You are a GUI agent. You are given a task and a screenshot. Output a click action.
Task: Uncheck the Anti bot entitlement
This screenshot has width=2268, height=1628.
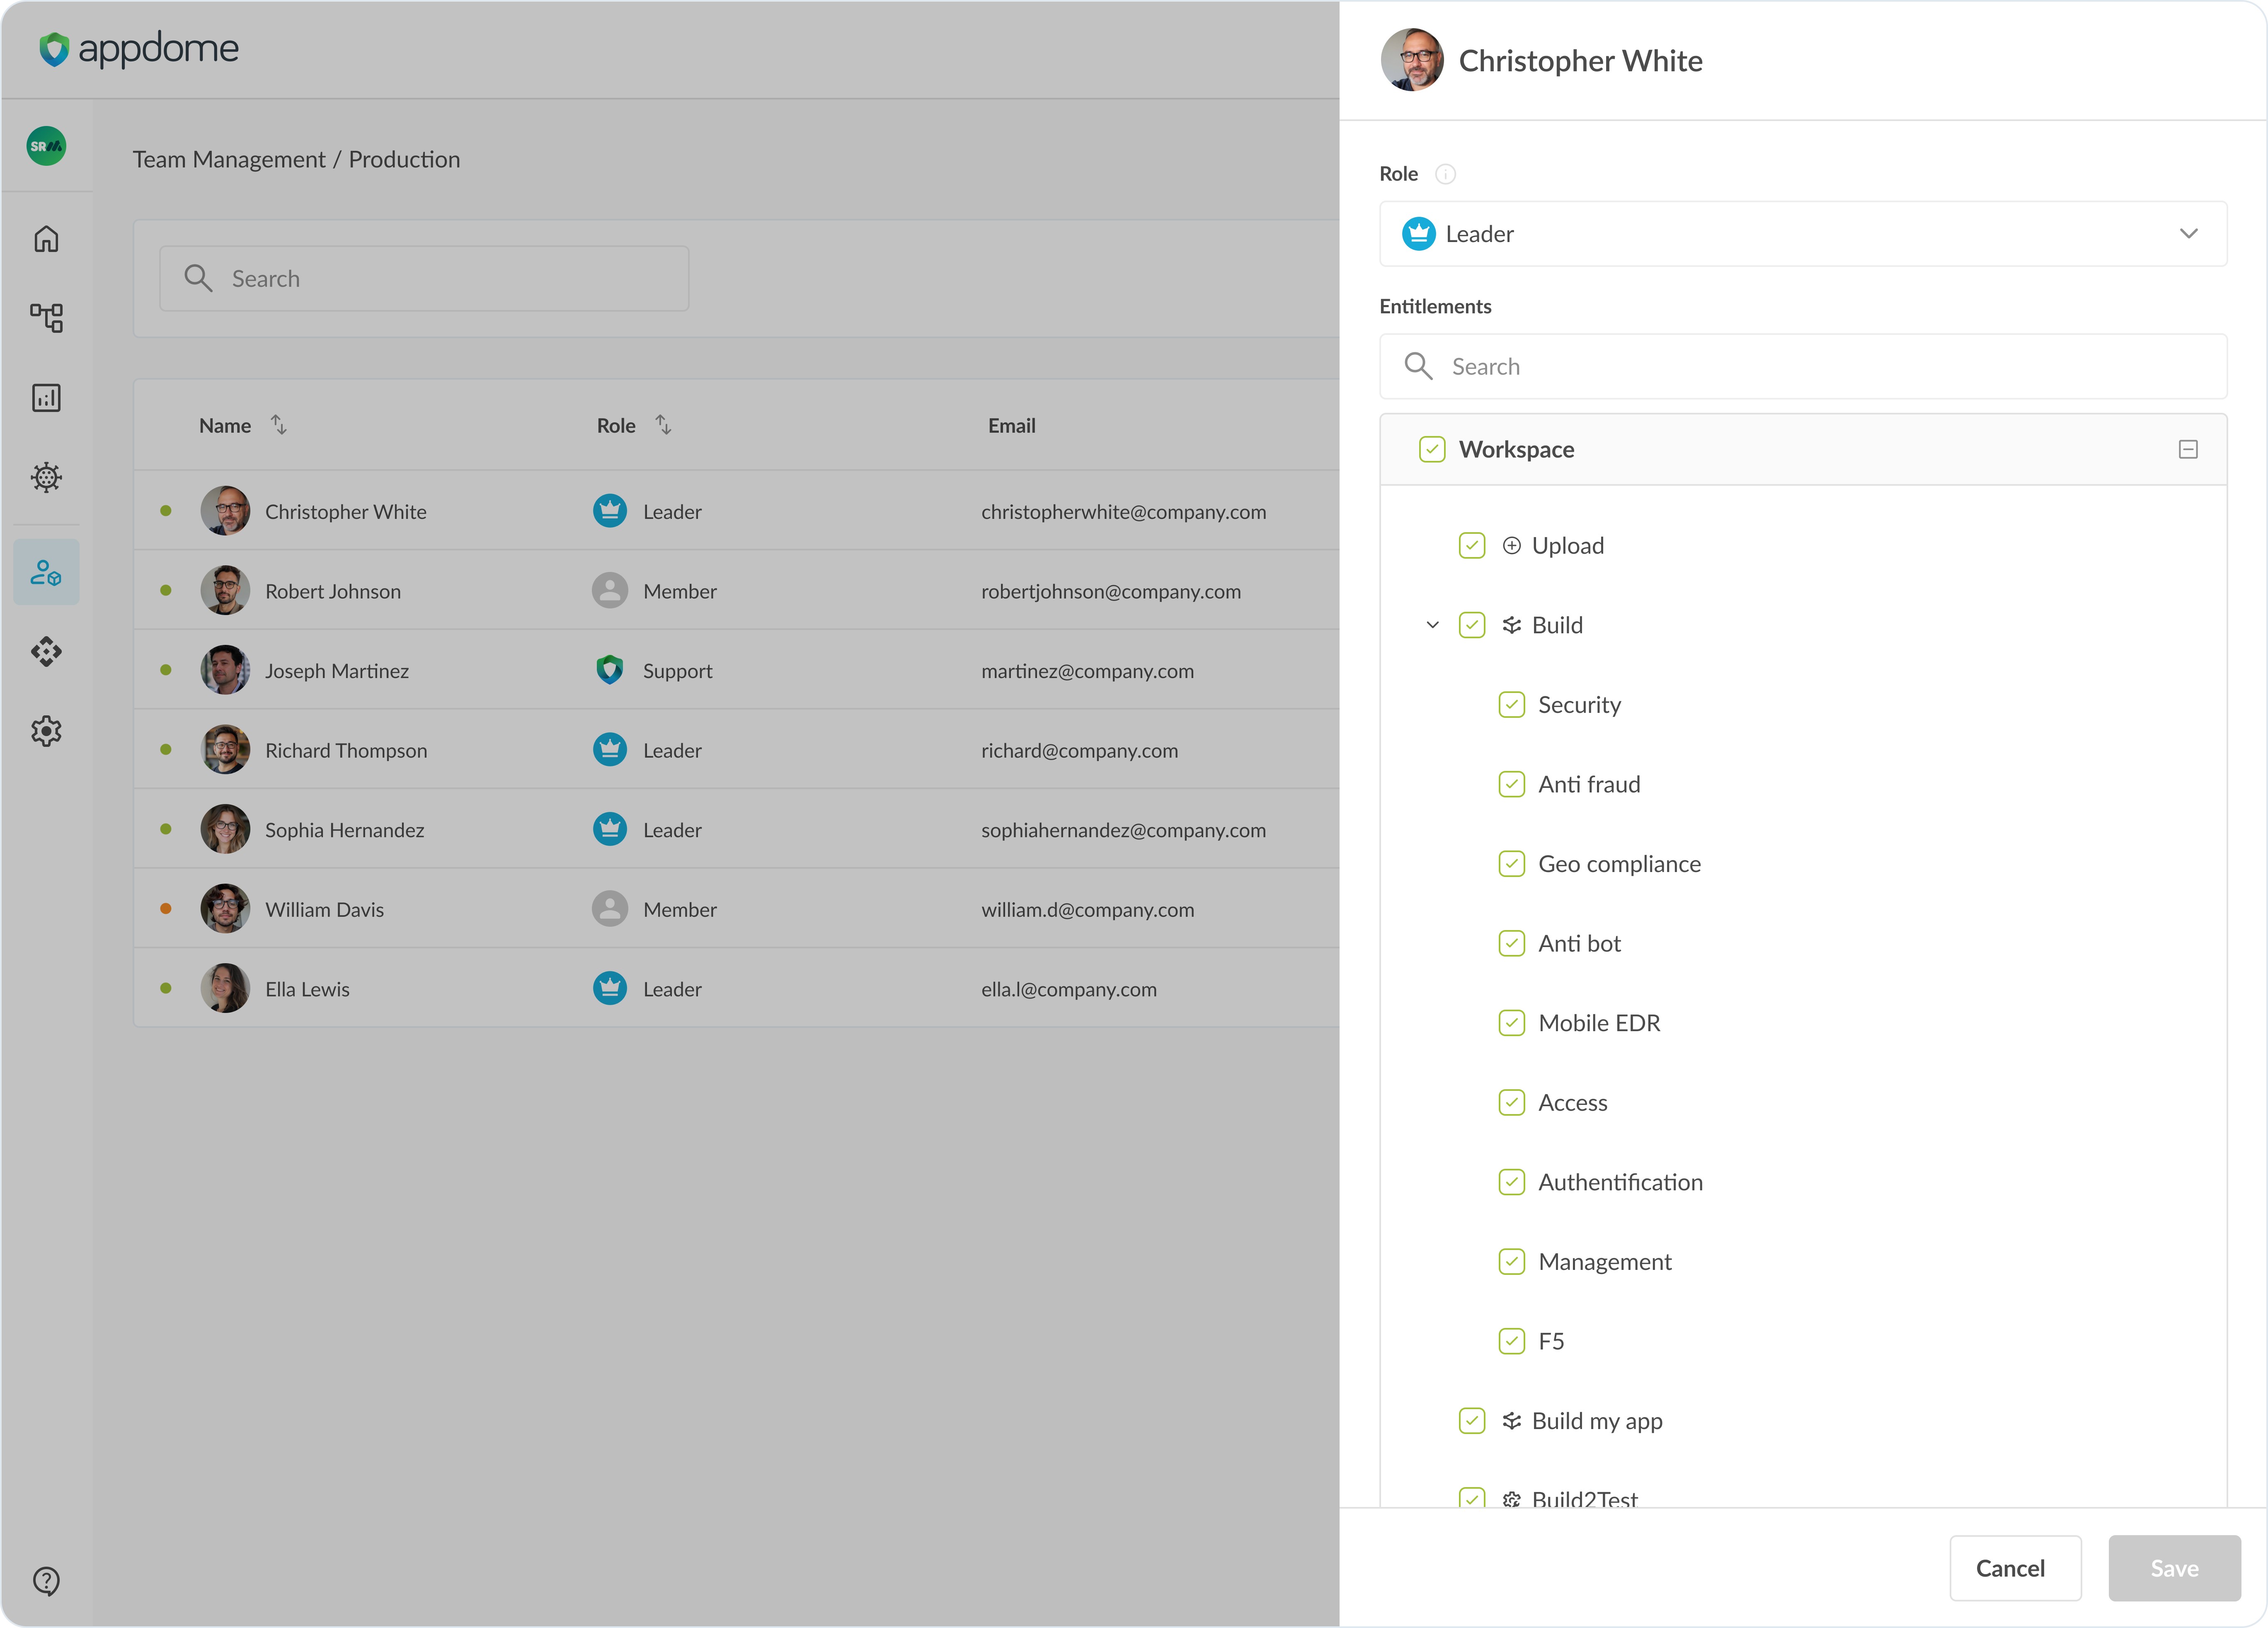tap(1512, 943)
